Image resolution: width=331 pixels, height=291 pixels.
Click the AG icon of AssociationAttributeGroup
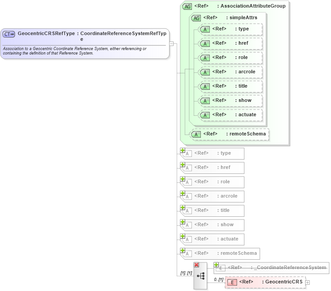pyautogui.click(x=187, y=7)
